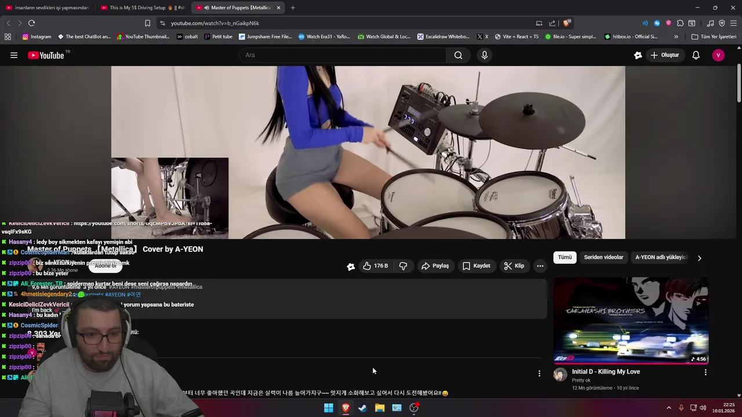Click the share icon in the address bar
Viewport: 742px width, 417px height.
coord(552,23)
